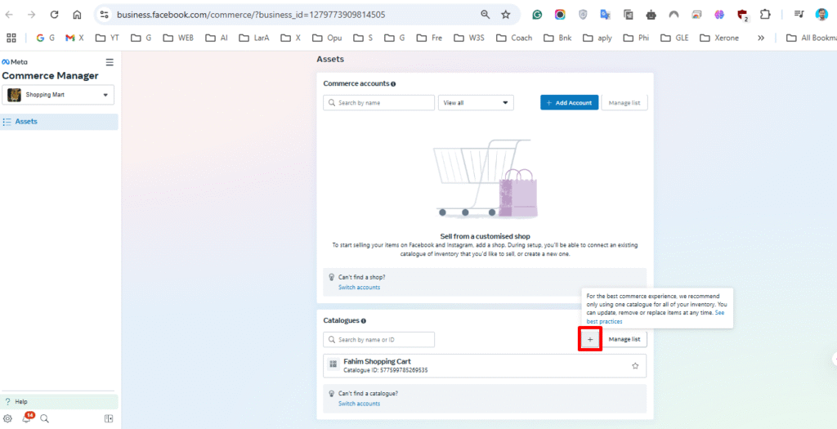Open the Coach bookmarks folder

tap(514, 38)
